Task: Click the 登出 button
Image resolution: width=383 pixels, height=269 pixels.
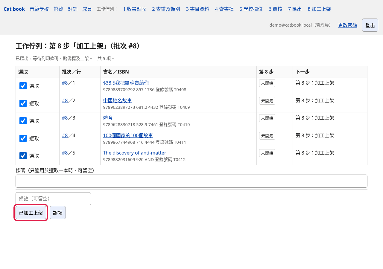Action: [x=370, y=25]
